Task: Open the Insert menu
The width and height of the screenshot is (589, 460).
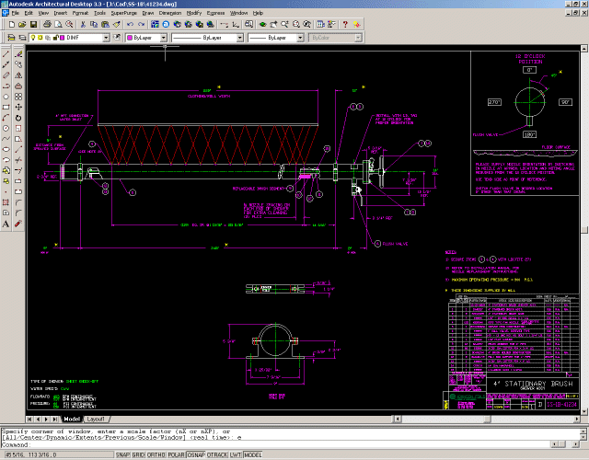Action: click(x=60, y=13)
